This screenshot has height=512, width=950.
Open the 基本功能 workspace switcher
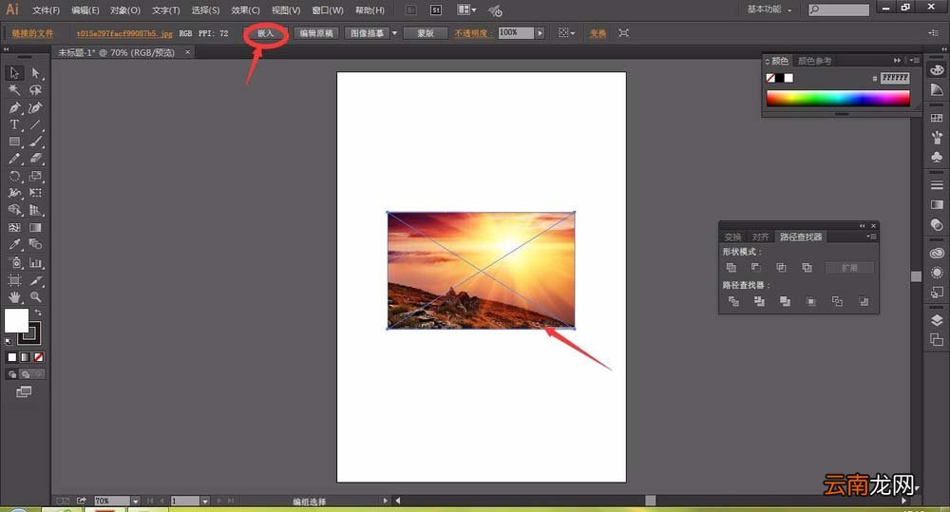(x=769, y=9)
